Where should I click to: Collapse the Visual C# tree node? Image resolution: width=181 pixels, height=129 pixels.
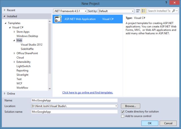pos(10,27)
